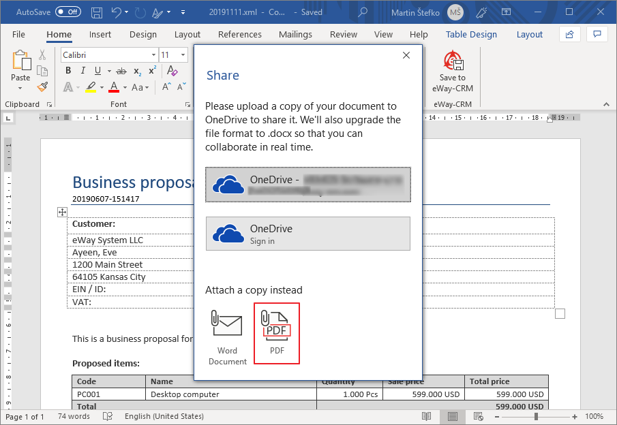Toggle the AutoSave switch

tap(68, 12)
